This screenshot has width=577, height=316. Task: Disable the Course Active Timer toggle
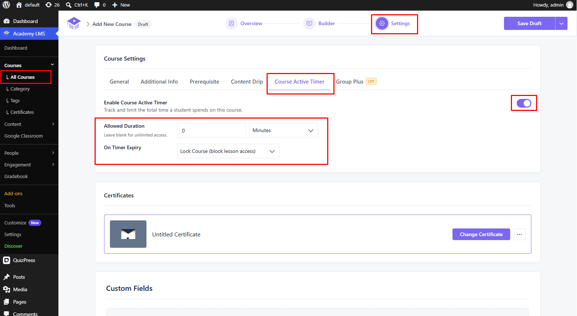point(524,103)
